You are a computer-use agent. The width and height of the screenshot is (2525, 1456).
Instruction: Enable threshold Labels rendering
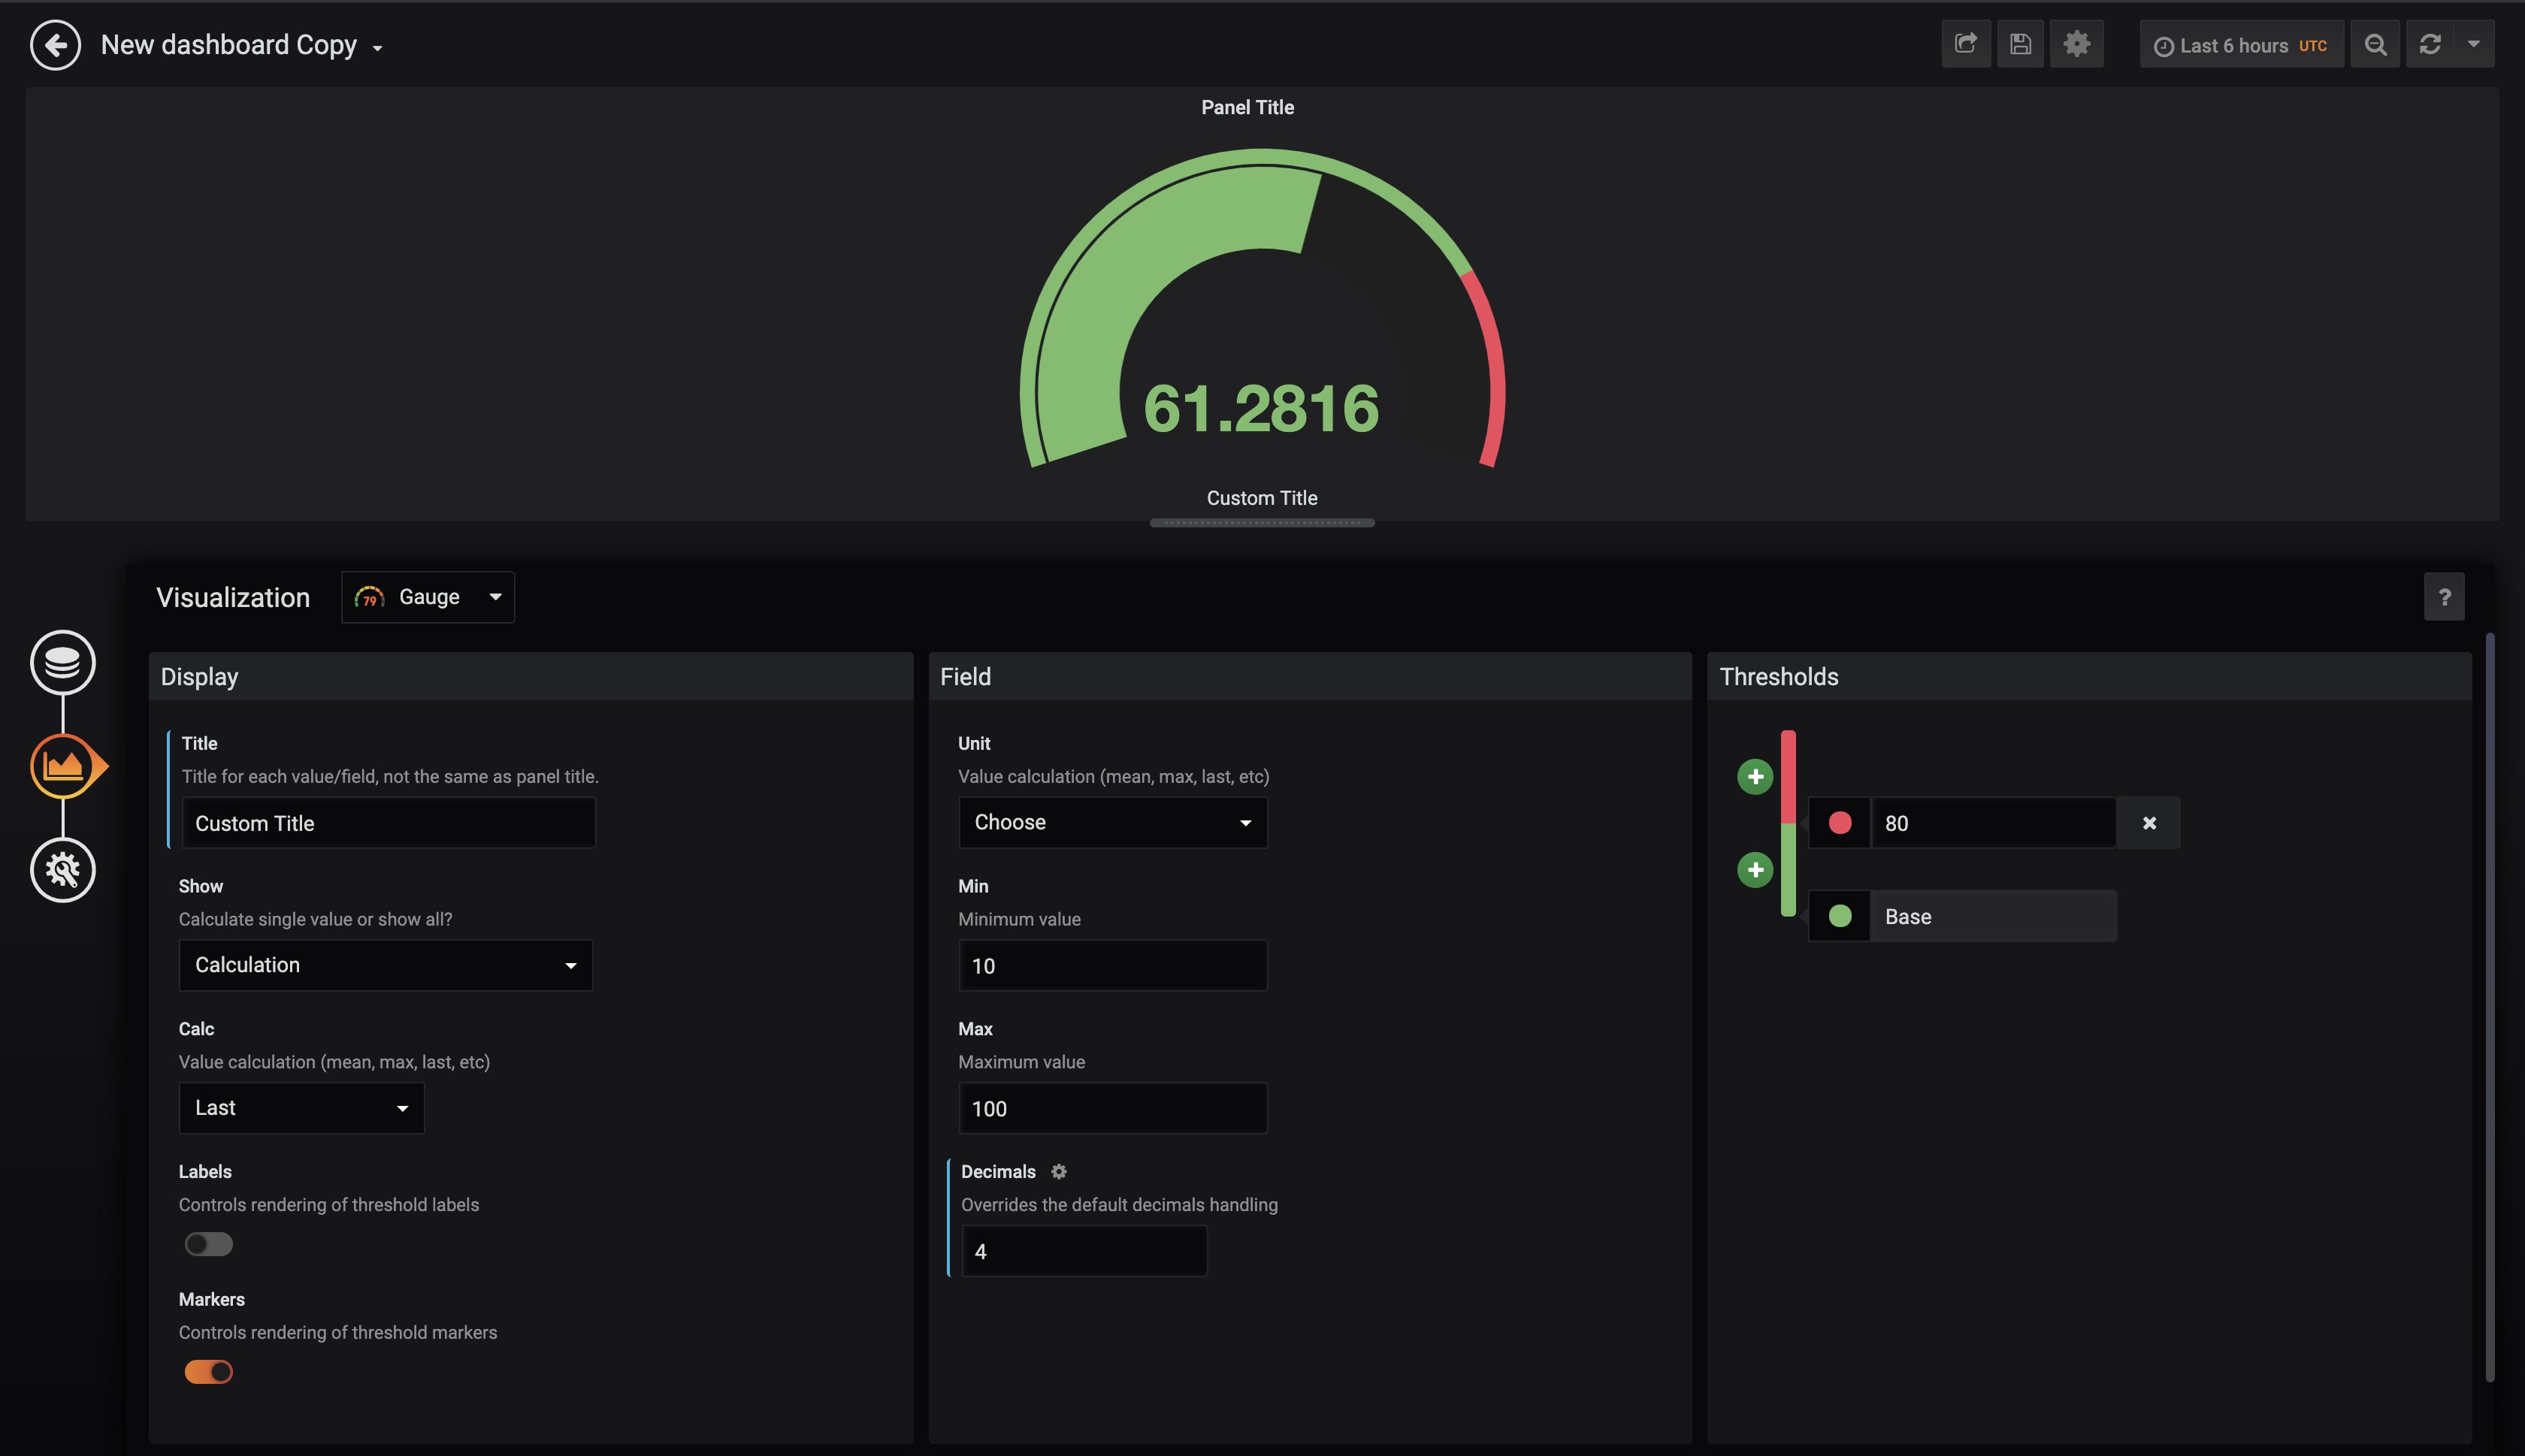coord(207,1243)
